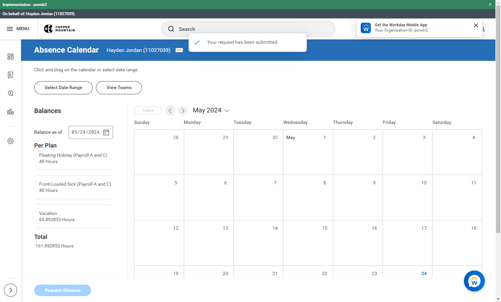This screenshot has width=501, height=302.
Task: Open the Workday assistant chat bubble
Action: pyautogui.click(x=474, y=281)
